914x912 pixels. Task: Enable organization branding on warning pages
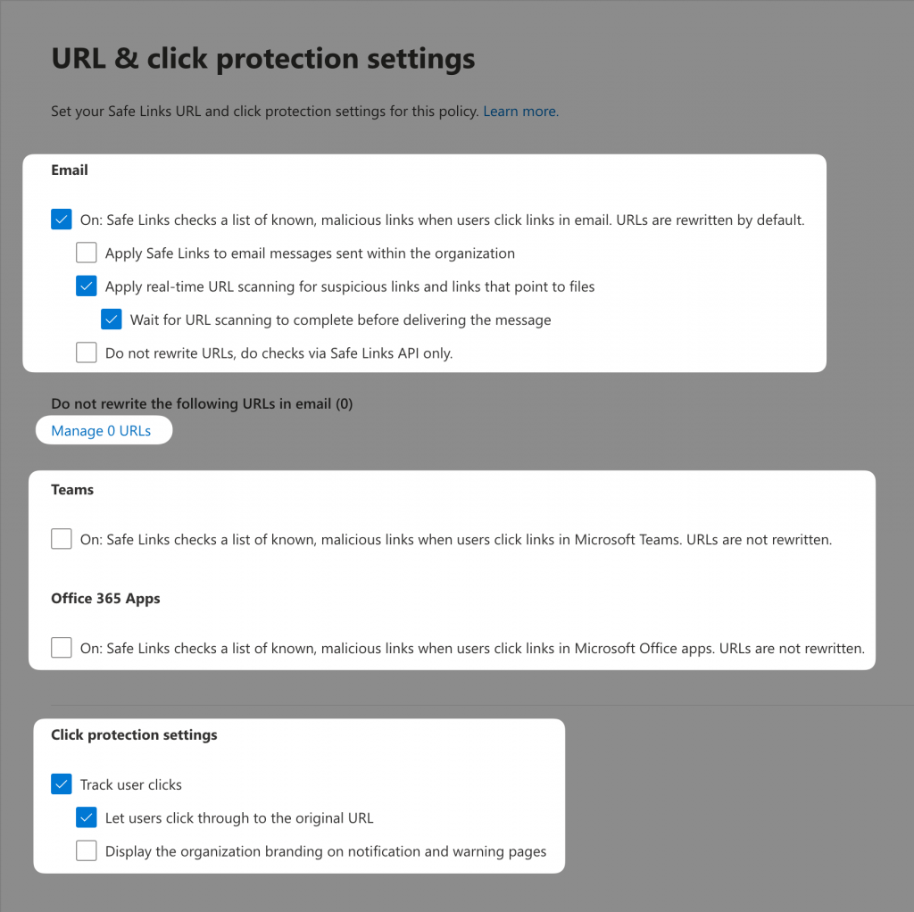click(x=86, y=850)
